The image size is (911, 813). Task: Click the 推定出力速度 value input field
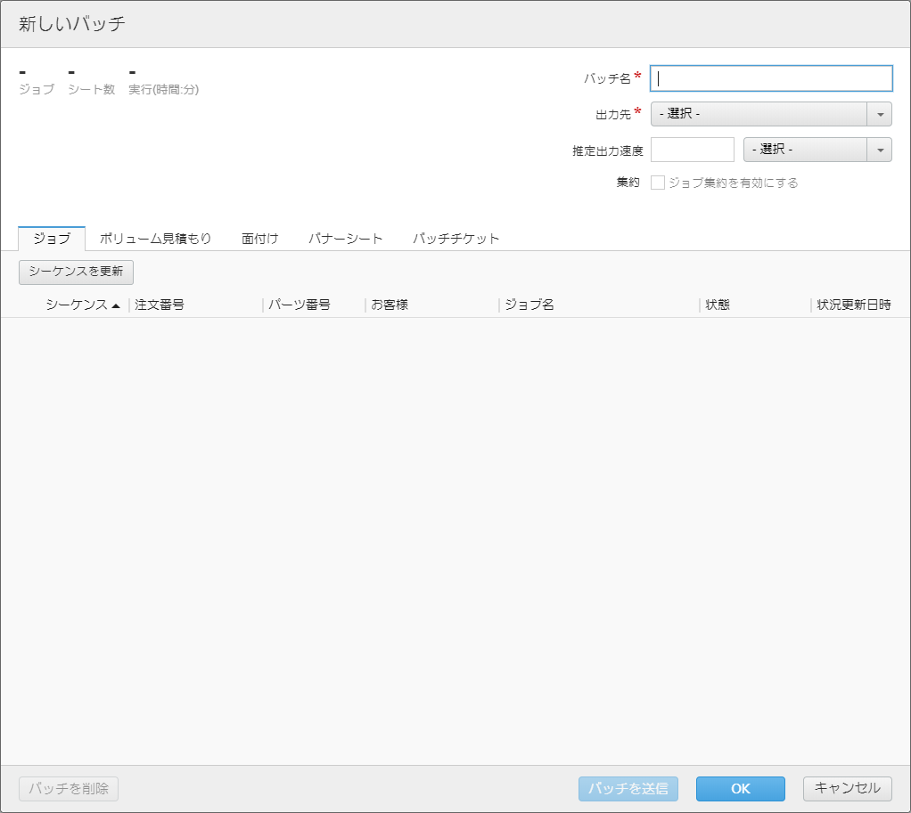[693, 150]
